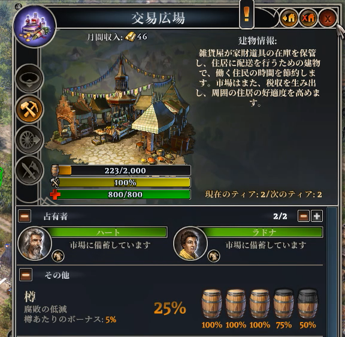Increase occupant count with plus button
345x337 pixels.
click(317, 216)
